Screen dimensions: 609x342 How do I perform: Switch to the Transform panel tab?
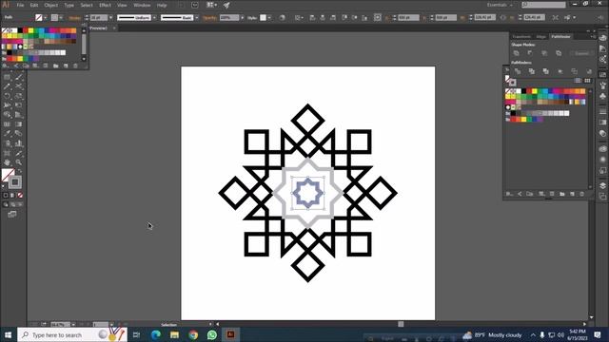coord(521,36)
